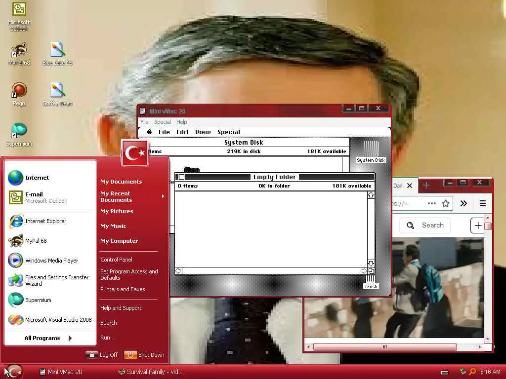Image resolution: width=506 pixels, height=379 pixels.
Task: Open Windows Media Player from Start menu
Action: [x=50, y=261]
